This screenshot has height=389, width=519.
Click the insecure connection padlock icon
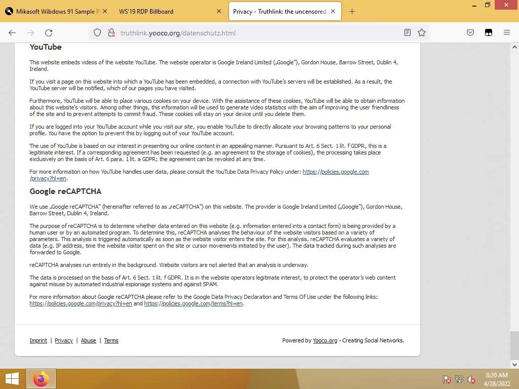pos(112,33)
